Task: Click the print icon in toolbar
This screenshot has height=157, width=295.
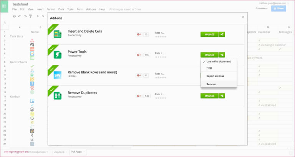Action: [14, 16]
